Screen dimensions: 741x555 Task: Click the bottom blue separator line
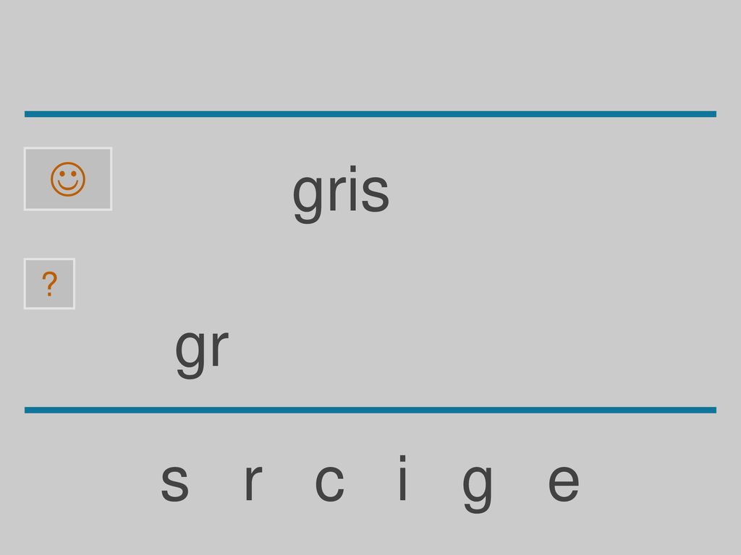tap(370, 410)
